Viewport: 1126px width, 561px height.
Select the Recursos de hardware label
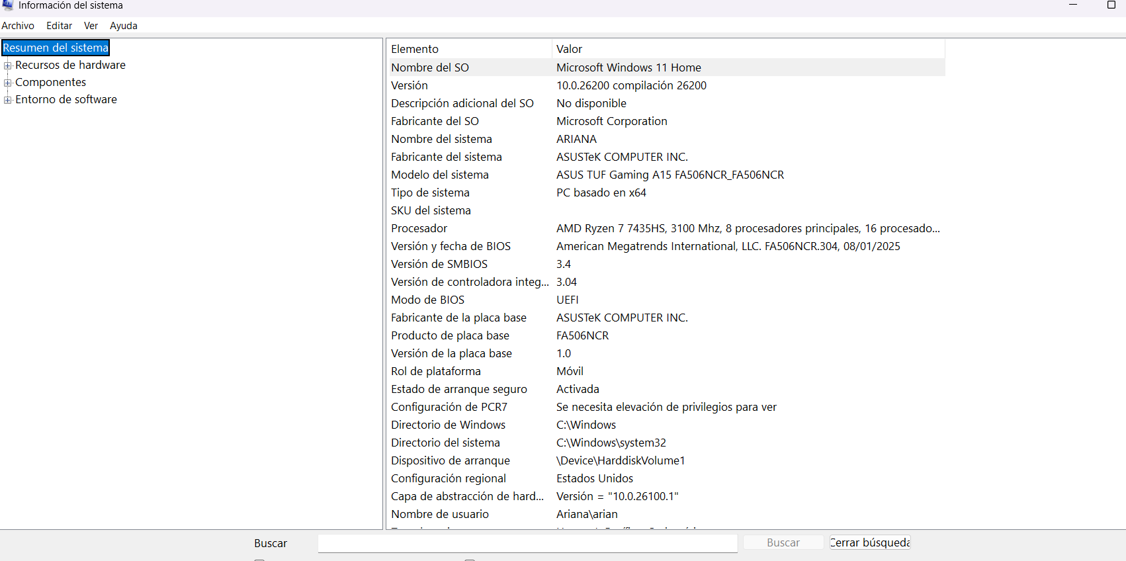pyautogui.click(x=70, y=65)
